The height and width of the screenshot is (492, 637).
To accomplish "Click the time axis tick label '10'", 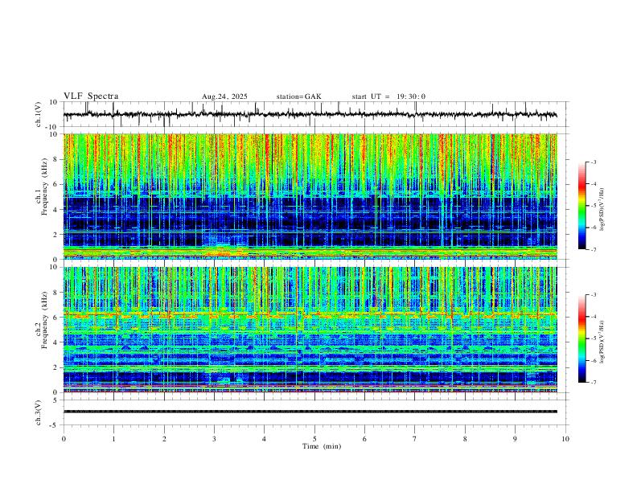I will click(x=565, y=439).
